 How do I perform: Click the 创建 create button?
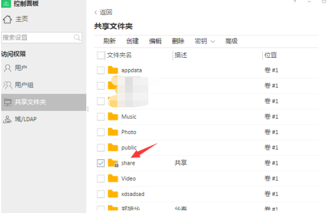[132, 41]
